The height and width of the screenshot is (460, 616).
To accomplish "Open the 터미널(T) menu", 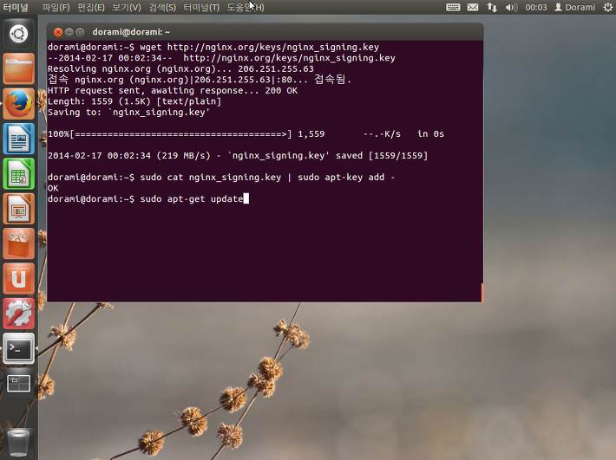I will [201, 7].
